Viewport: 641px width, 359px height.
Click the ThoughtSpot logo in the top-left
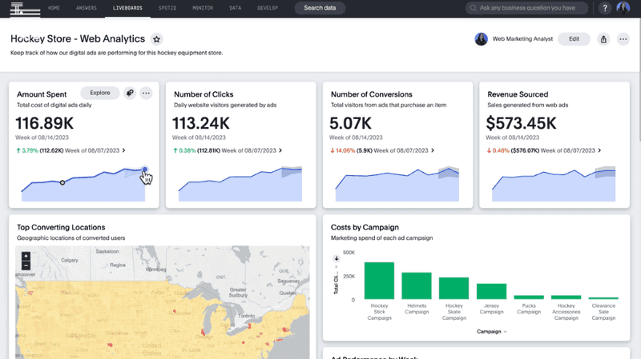[25, 9]
